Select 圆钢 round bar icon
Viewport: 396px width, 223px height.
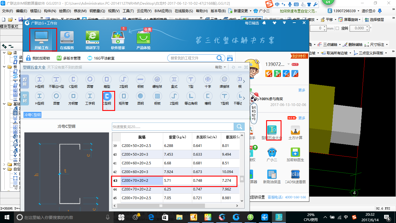coord(141,96)
